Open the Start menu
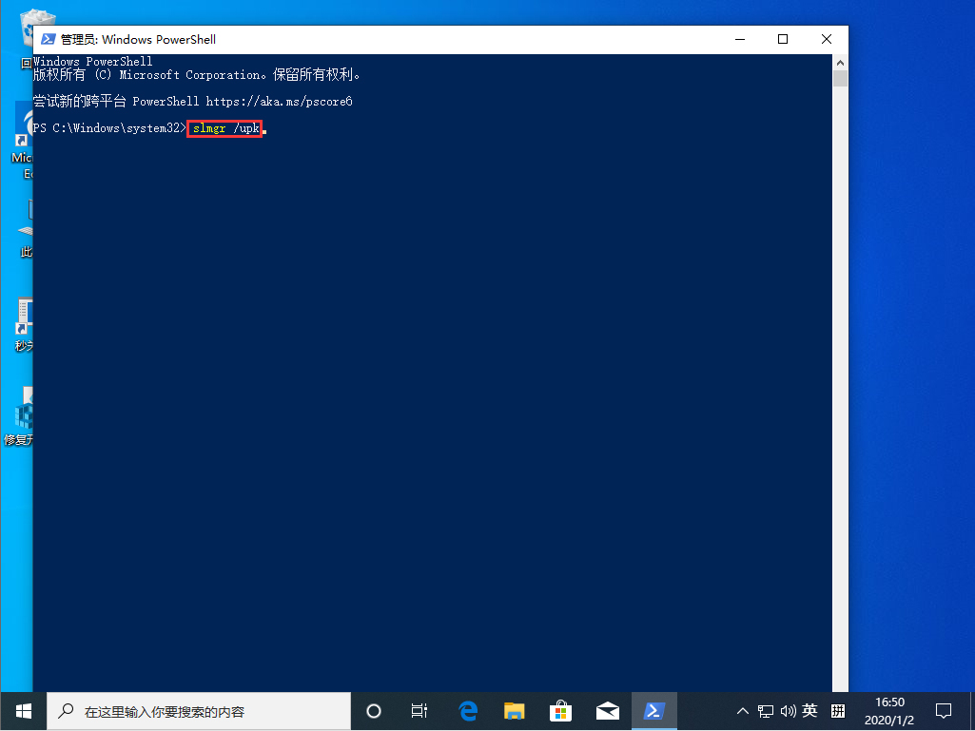 [x=21, y=710]
